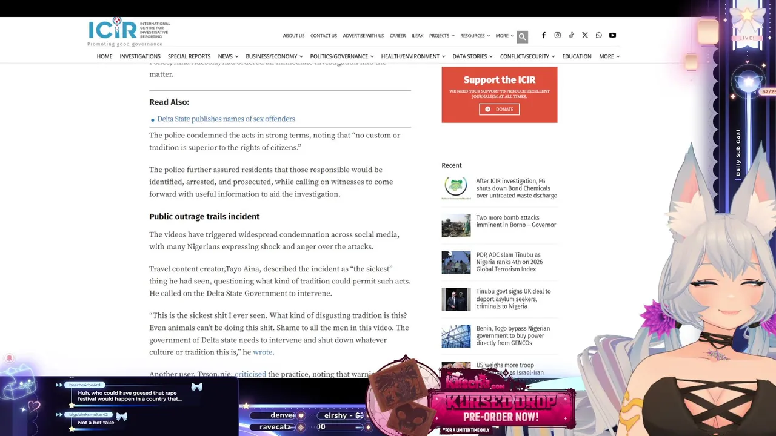Open Investigations menu item
Image resolution: width=776 pixels, height=436 pixels.
pos(140,56)
